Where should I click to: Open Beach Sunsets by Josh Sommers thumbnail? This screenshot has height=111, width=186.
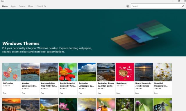click(144, 72)
